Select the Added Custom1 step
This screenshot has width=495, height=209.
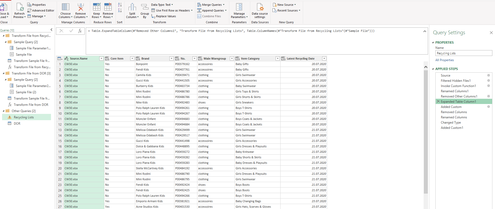click(452, 127)
